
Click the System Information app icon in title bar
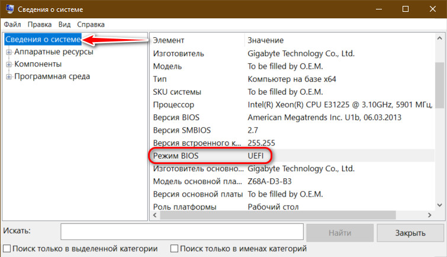pos(9,9)
